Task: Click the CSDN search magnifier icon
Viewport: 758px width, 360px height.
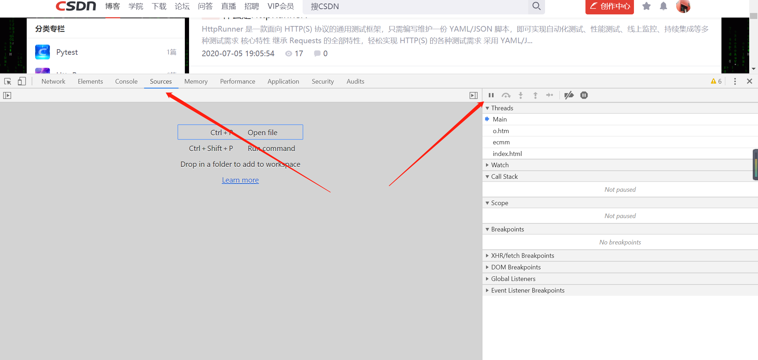Action: coord(536,6)
